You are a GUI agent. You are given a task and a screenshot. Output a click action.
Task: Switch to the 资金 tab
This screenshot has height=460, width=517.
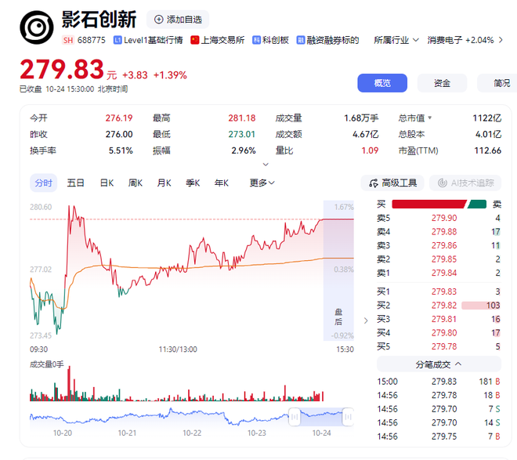[442, 83]
